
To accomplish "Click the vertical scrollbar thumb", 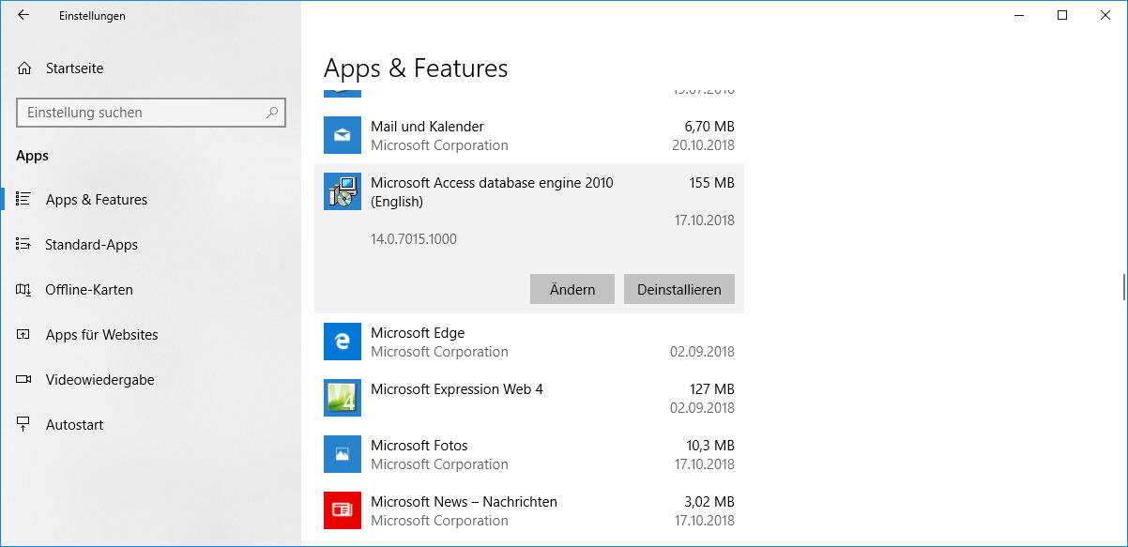I will tap(1122, 286).
